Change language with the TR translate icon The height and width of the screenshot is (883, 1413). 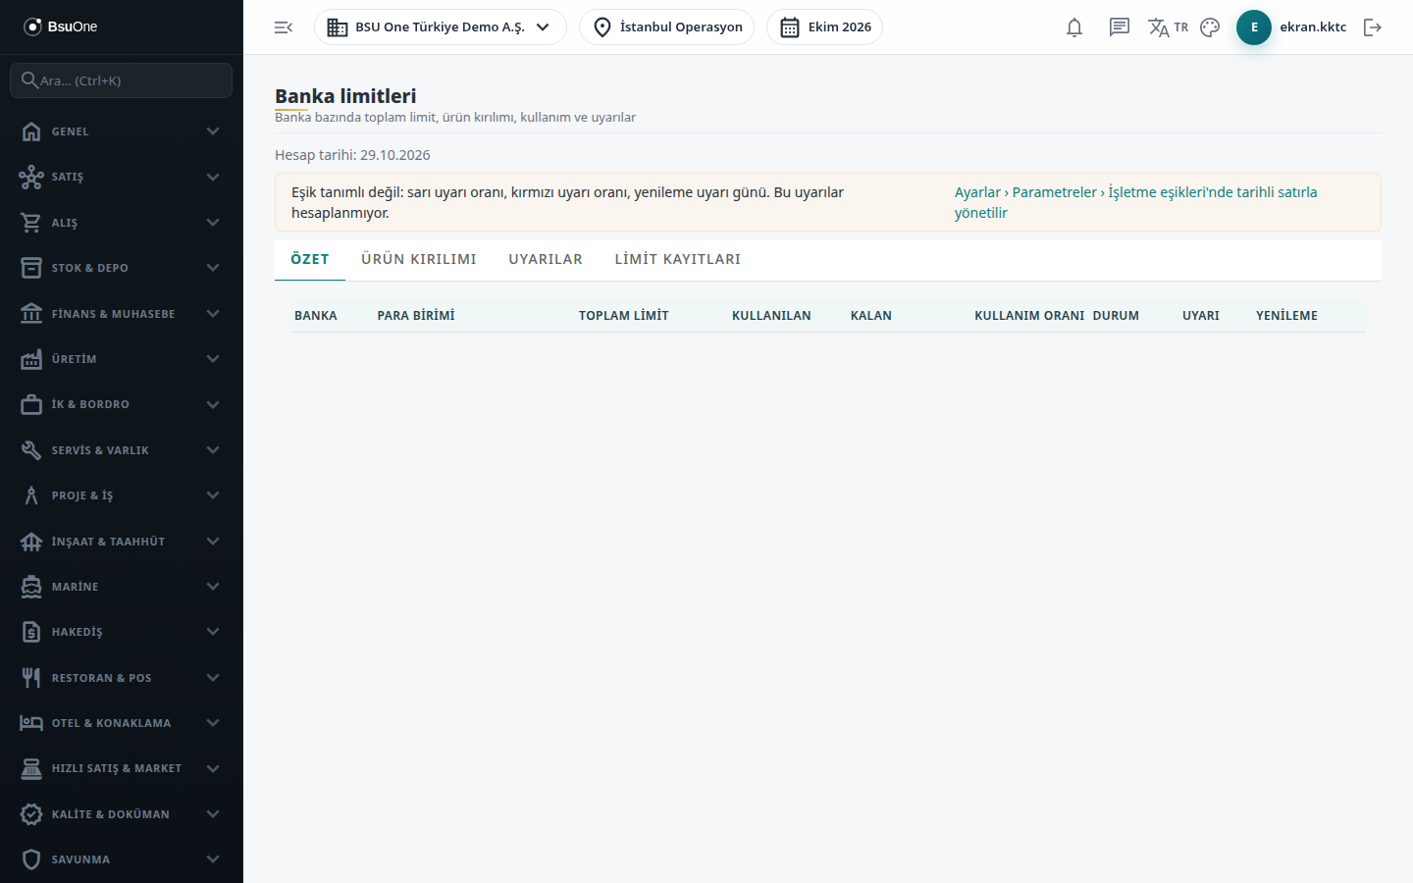(1168, 27)
